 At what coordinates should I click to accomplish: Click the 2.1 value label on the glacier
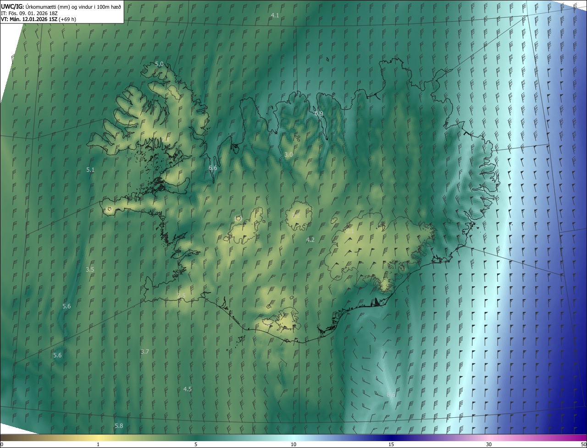click(x=349, y=231)
